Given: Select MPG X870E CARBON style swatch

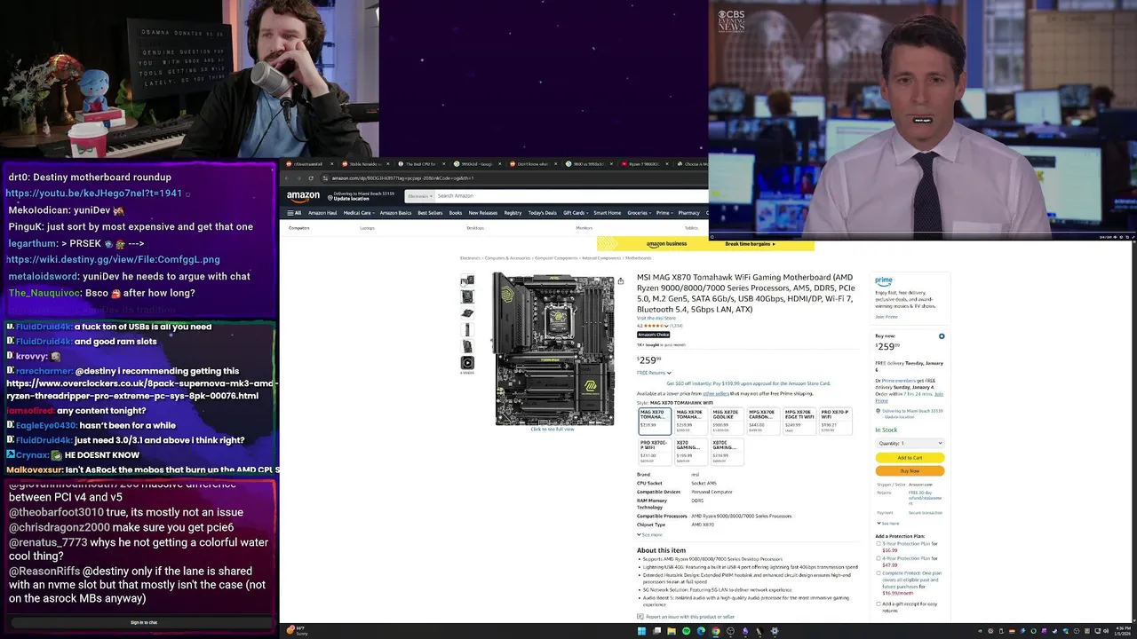Looking at the screenshot, I should (762, 421).
